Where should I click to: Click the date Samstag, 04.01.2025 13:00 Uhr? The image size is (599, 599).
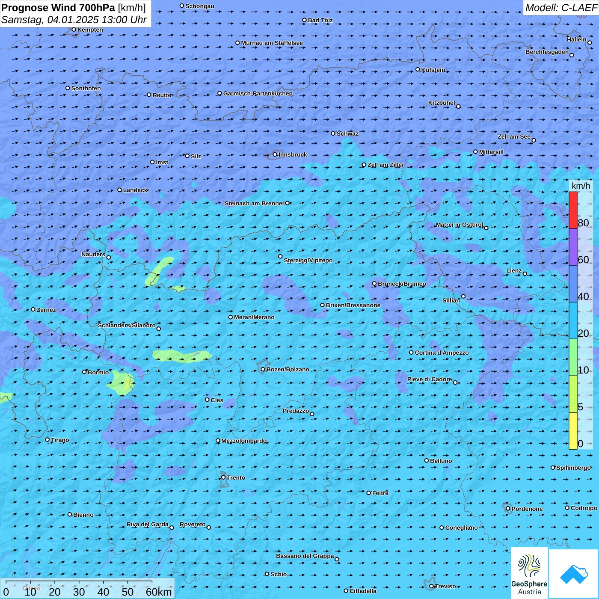click(74, 20)
